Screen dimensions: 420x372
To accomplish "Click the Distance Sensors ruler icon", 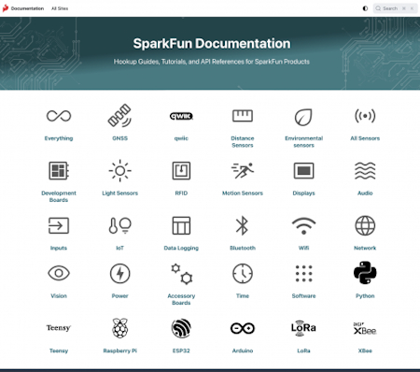I will pos(243,116).
